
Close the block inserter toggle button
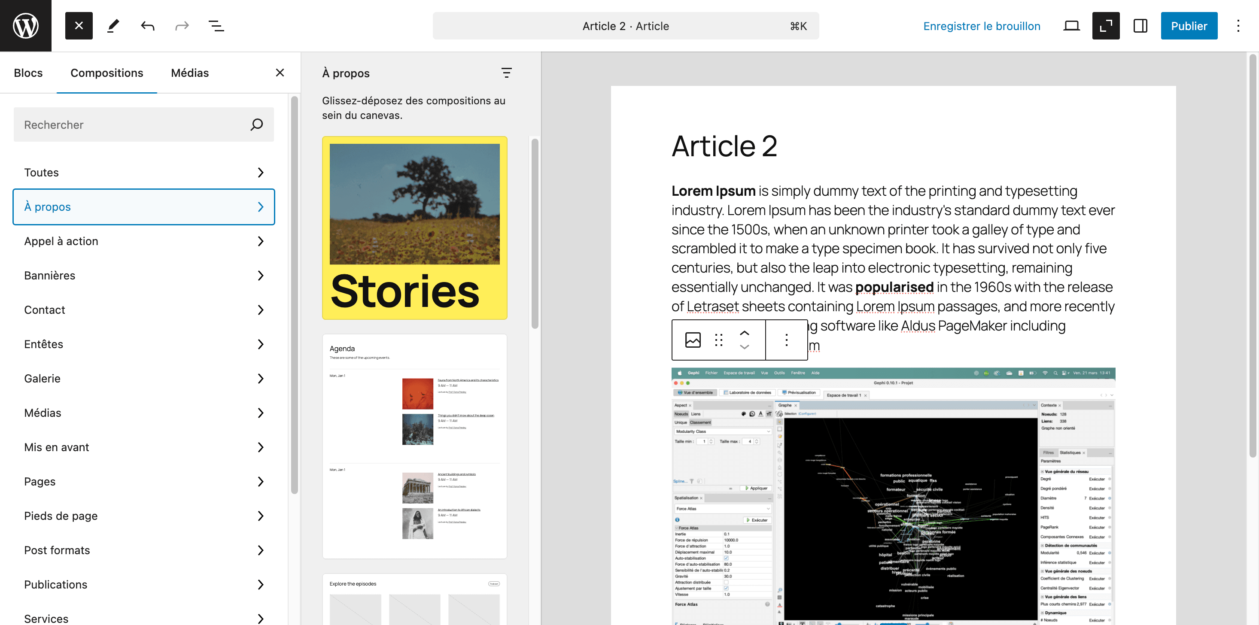point(79,25)
